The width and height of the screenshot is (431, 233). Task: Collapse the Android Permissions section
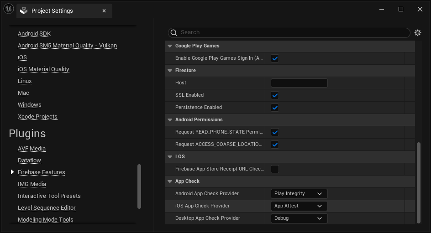coord(170,119)
